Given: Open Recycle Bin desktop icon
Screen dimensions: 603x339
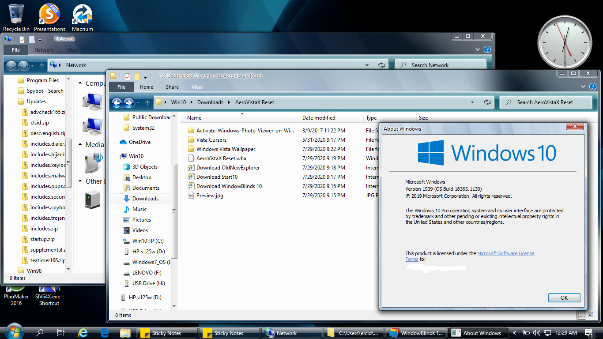Looking at the screenshot, I should coord(16,18).
